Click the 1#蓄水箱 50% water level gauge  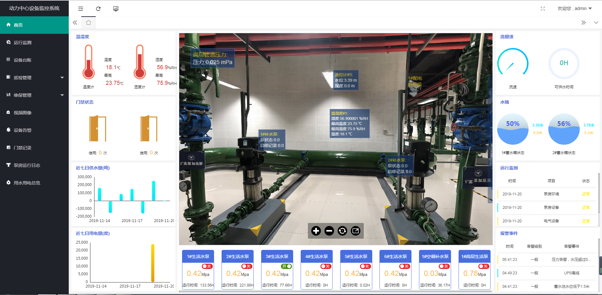[x=513, y=129]
